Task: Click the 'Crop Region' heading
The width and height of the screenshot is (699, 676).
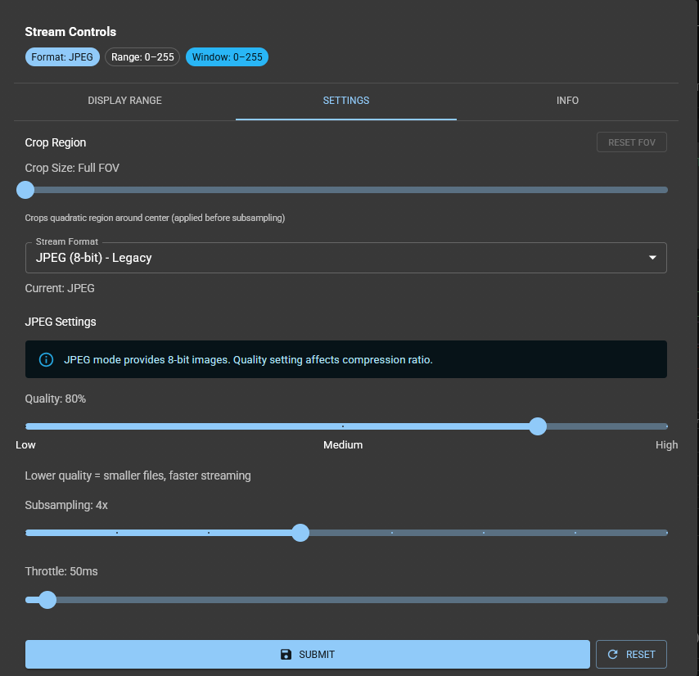Action: [x=56, y=142]
